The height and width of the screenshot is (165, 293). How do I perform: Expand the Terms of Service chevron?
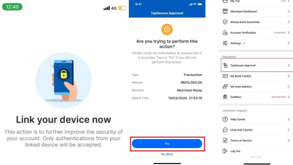288,140
